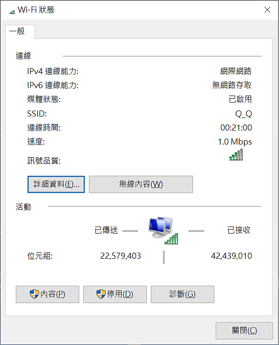Close dialog with 關閉(C) button
This screenshot has width=280, height=345.
pyautogui.click(x=245, y=331)
